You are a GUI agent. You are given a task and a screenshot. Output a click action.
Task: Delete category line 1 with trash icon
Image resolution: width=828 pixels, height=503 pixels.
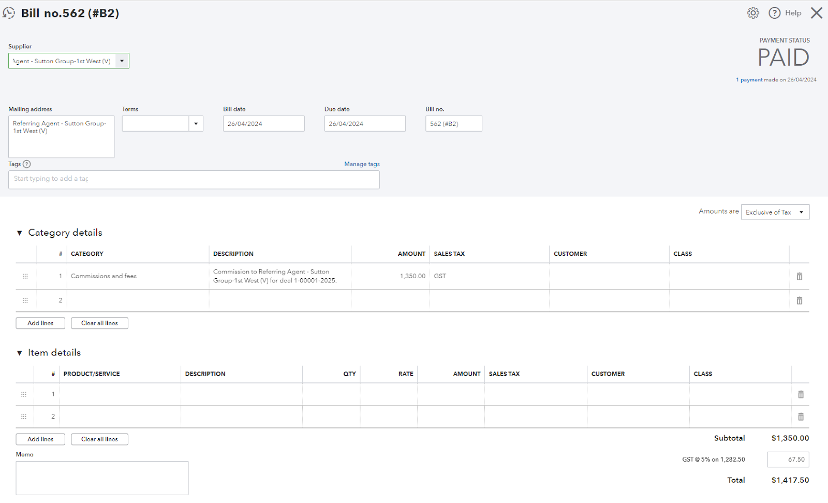800,277
